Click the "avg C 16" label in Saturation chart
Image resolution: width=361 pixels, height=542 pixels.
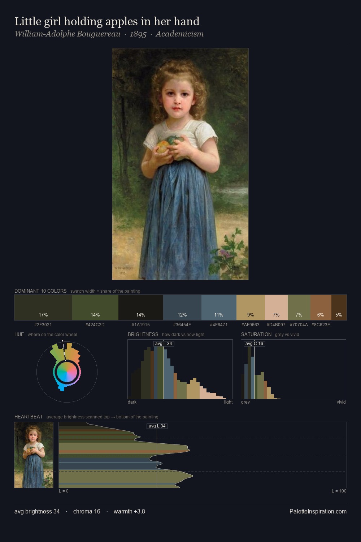pos(254,344)
